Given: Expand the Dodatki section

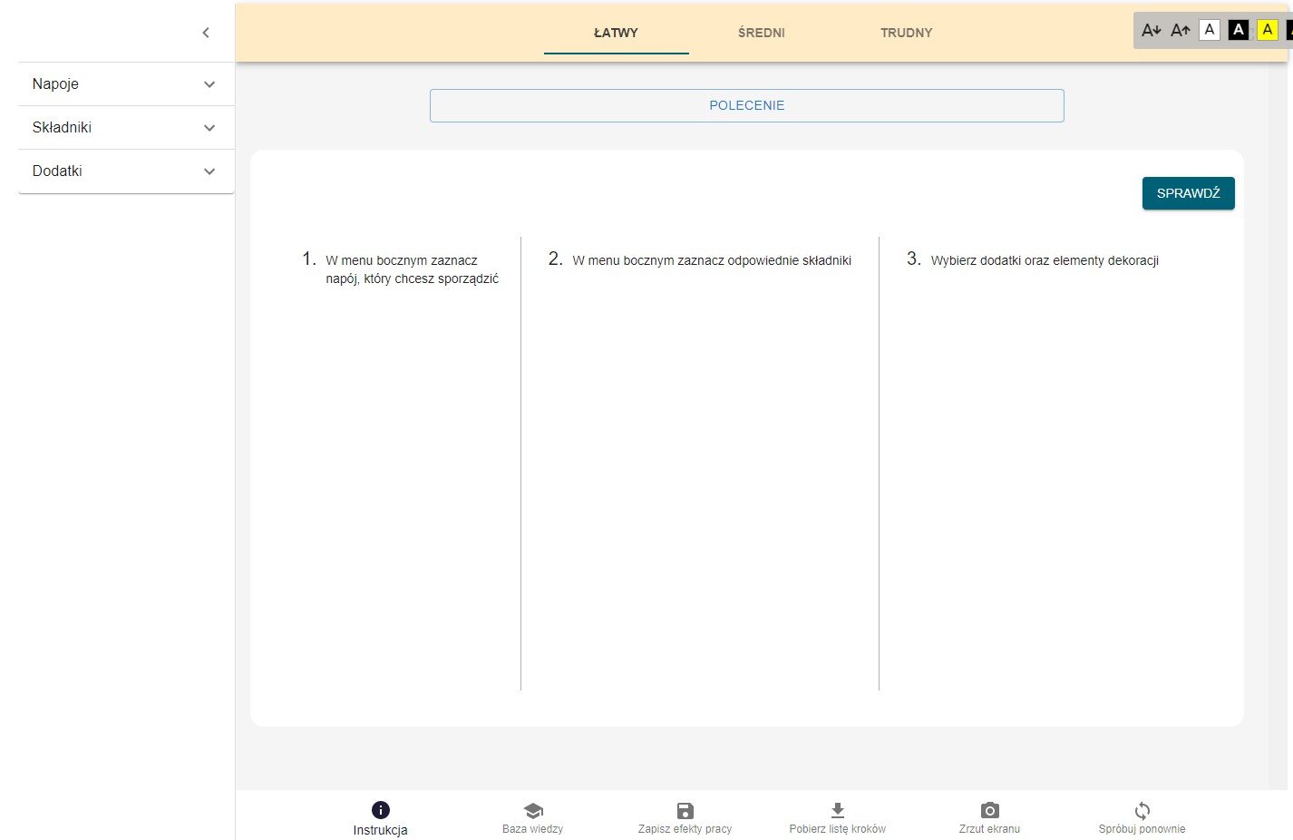Looking at the screenshot, I should pos(126,171).
